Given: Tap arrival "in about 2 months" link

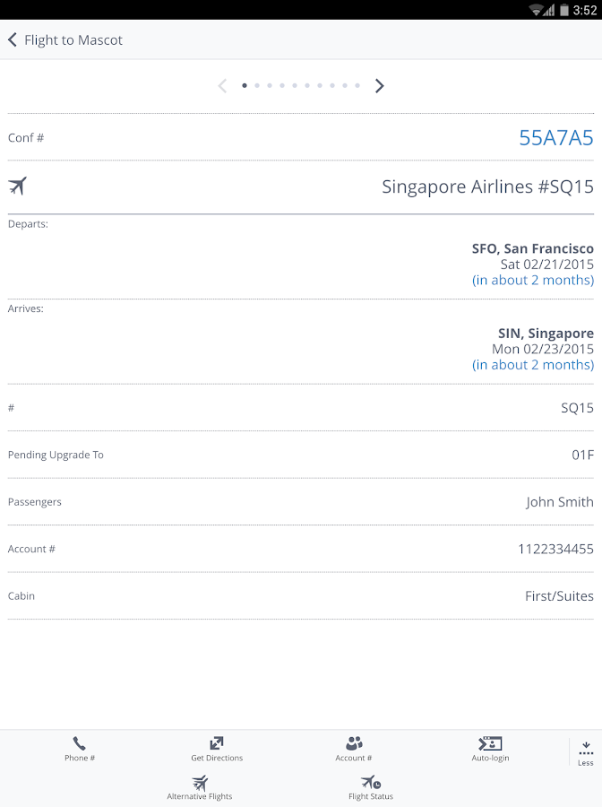Looking at the screenshot, I should click(533, 365).
